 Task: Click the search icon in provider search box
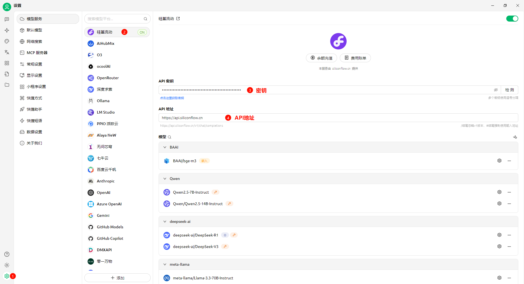tap(145, 19)
